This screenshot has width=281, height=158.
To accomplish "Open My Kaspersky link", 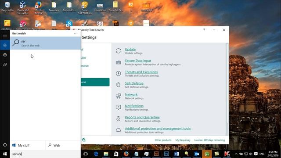I will [x=183, y=140].
